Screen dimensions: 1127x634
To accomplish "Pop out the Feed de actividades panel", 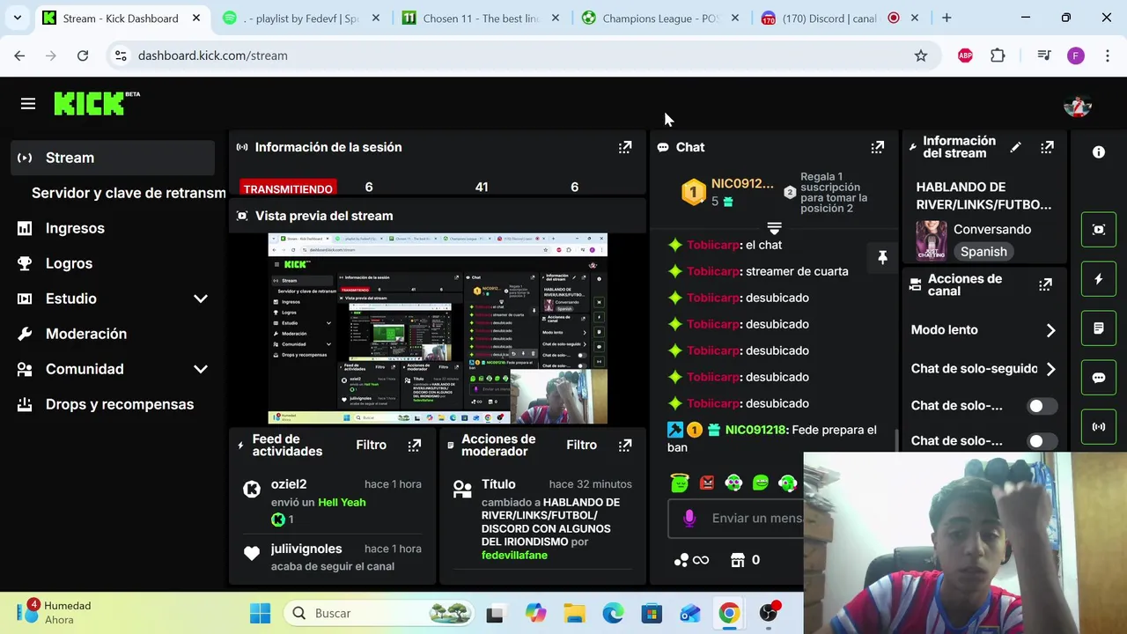I will pos(415,446).
